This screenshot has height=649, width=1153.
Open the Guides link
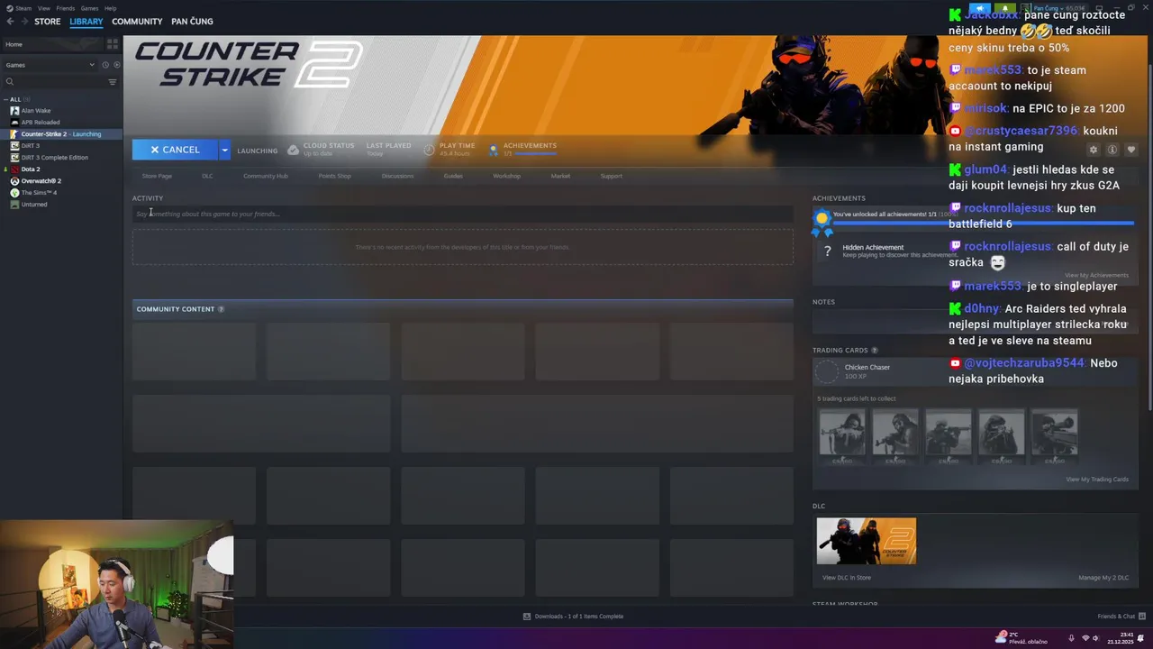(x=453, y=176)
